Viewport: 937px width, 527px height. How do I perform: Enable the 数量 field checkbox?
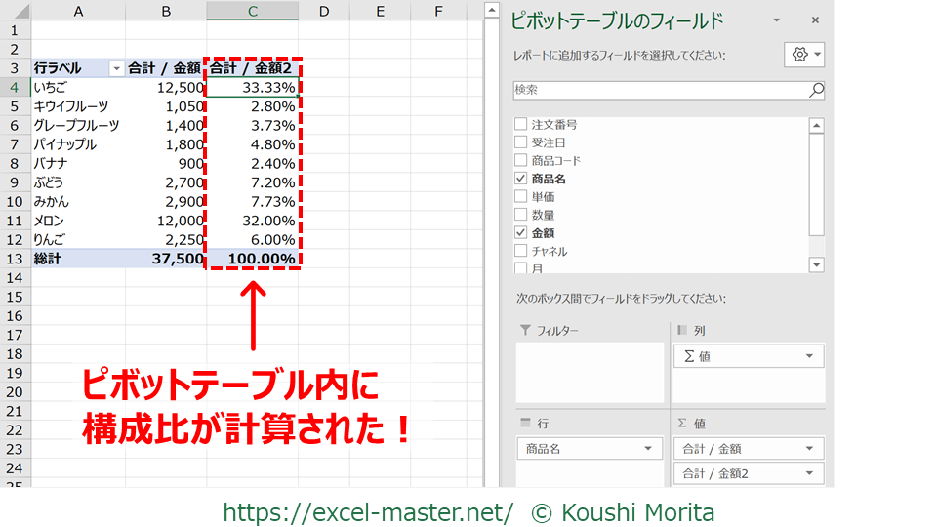(x=521, y=215)
